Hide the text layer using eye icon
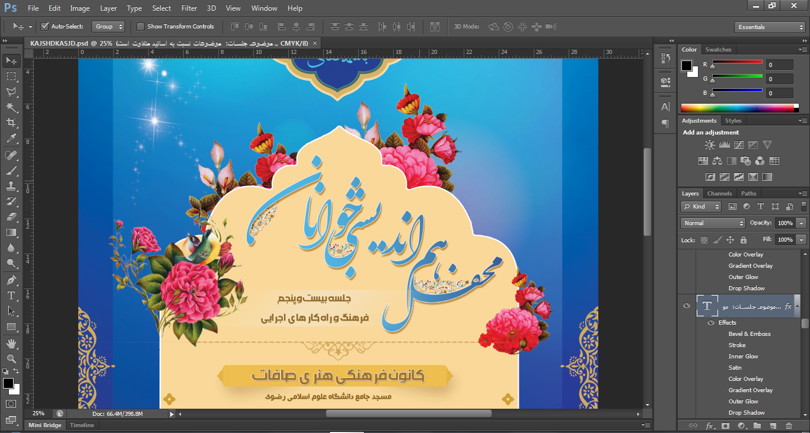810x433 pixels. (x=687, y=306)
